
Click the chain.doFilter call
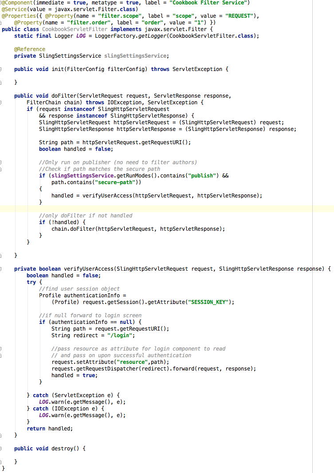tap(138, 229)
